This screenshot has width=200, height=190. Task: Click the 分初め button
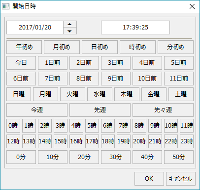tap(175, 47)
